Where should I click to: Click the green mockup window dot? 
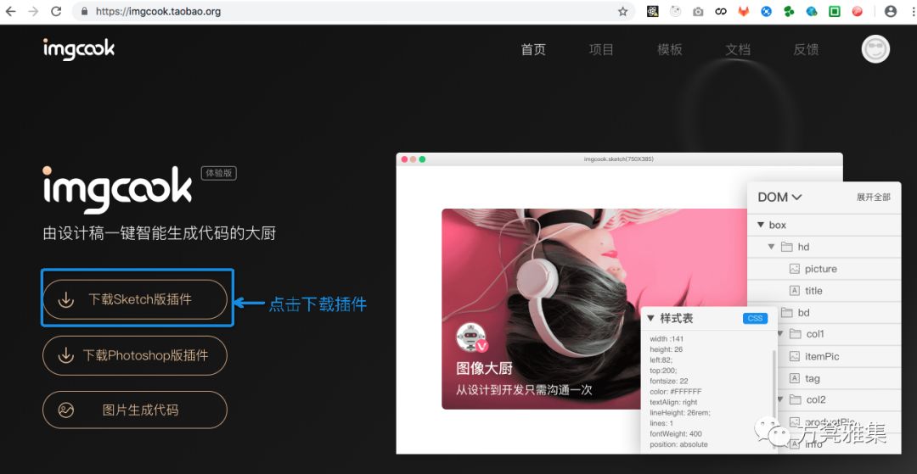pyautogui.click(x=422, y=159)
